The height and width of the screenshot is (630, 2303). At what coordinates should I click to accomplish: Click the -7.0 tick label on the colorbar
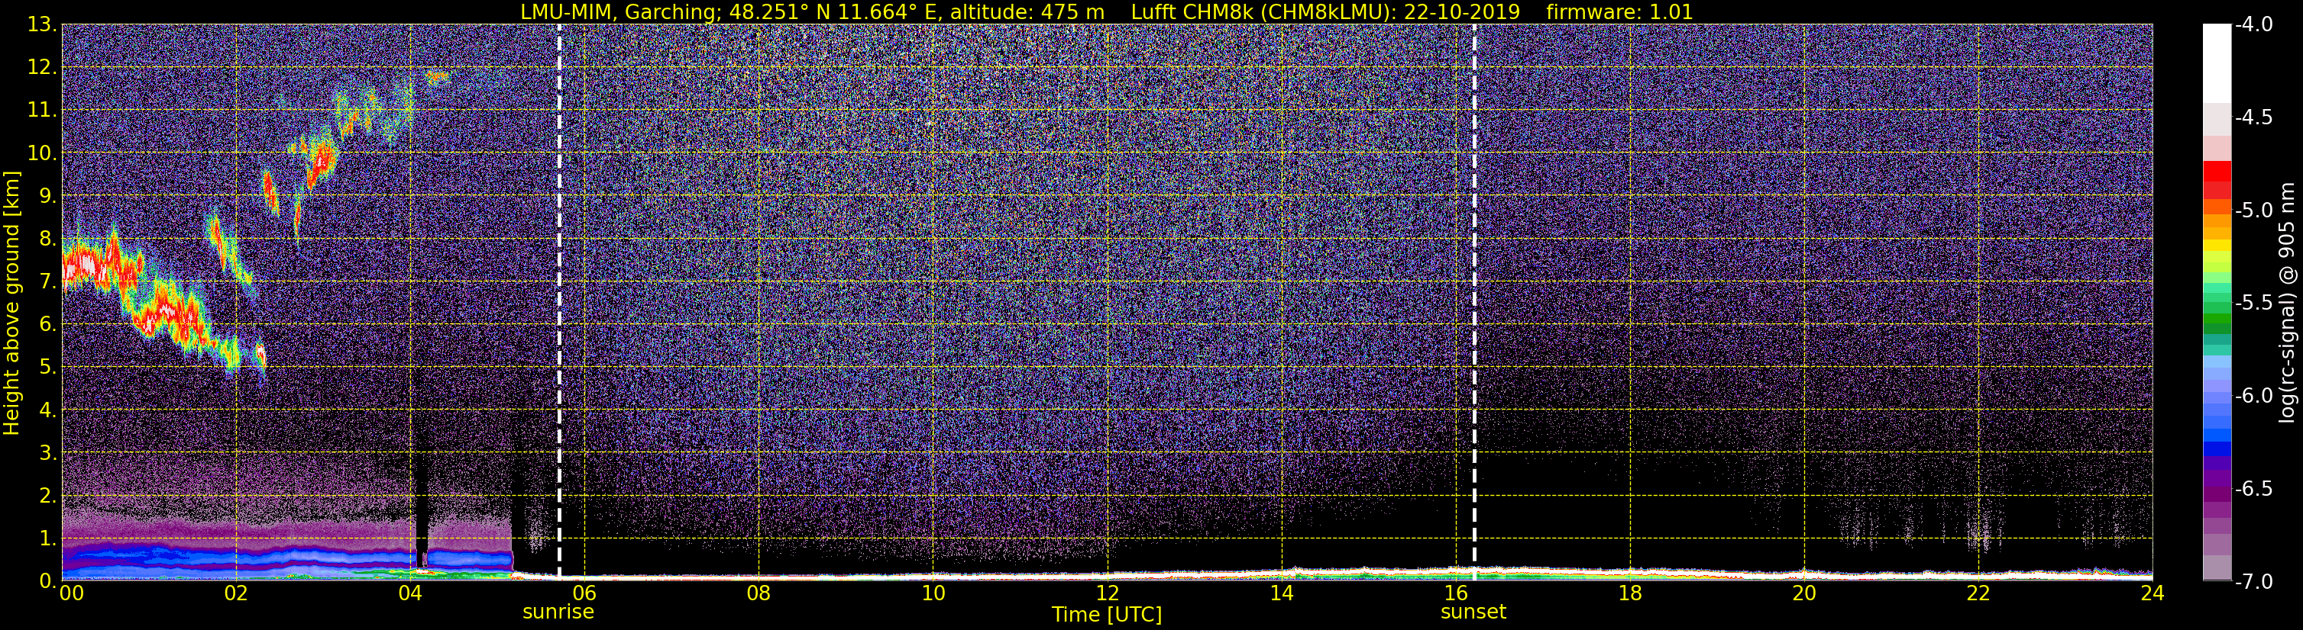click(x=2253, y=582)
